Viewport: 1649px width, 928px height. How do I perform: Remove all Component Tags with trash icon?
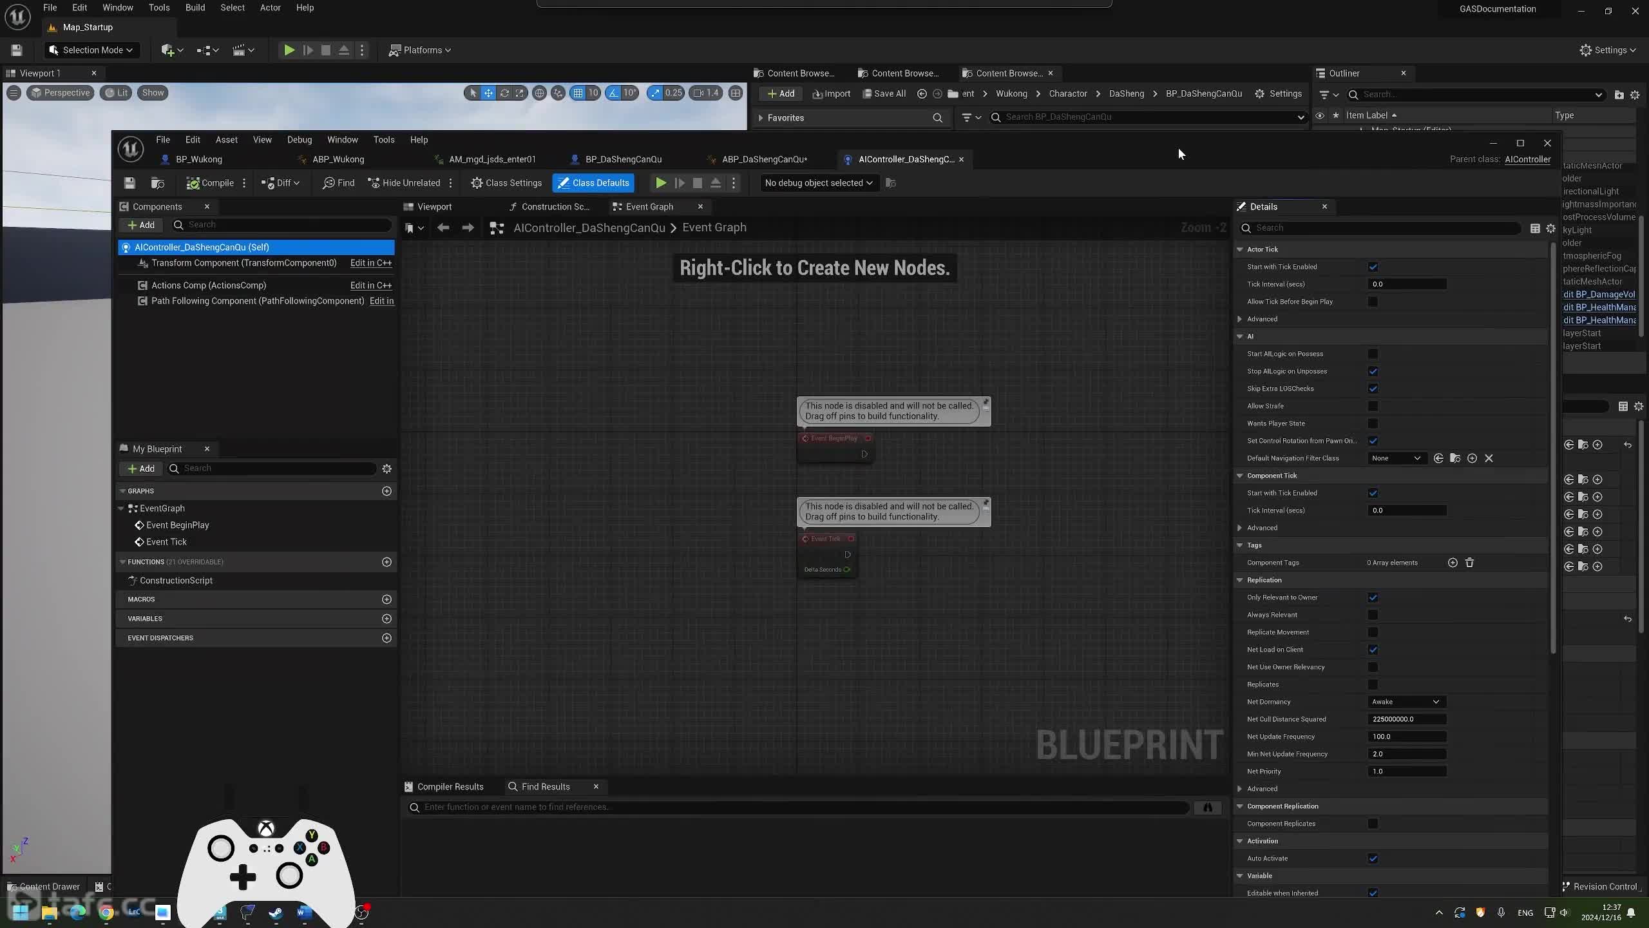coord(1469,563)
